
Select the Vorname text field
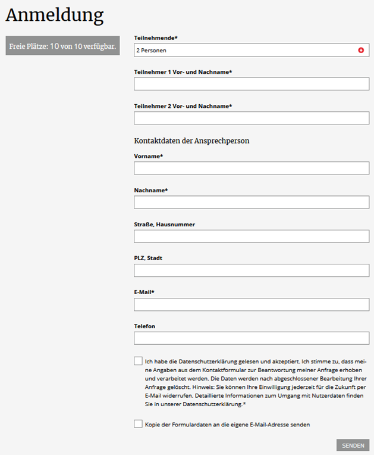click(x=252, y=168)
